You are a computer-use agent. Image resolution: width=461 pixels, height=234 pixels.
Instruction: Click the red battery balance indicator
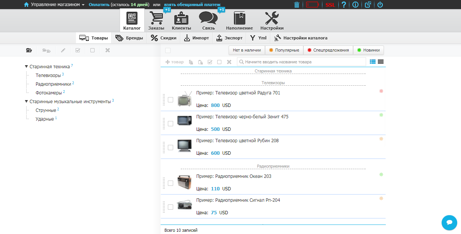313,5
